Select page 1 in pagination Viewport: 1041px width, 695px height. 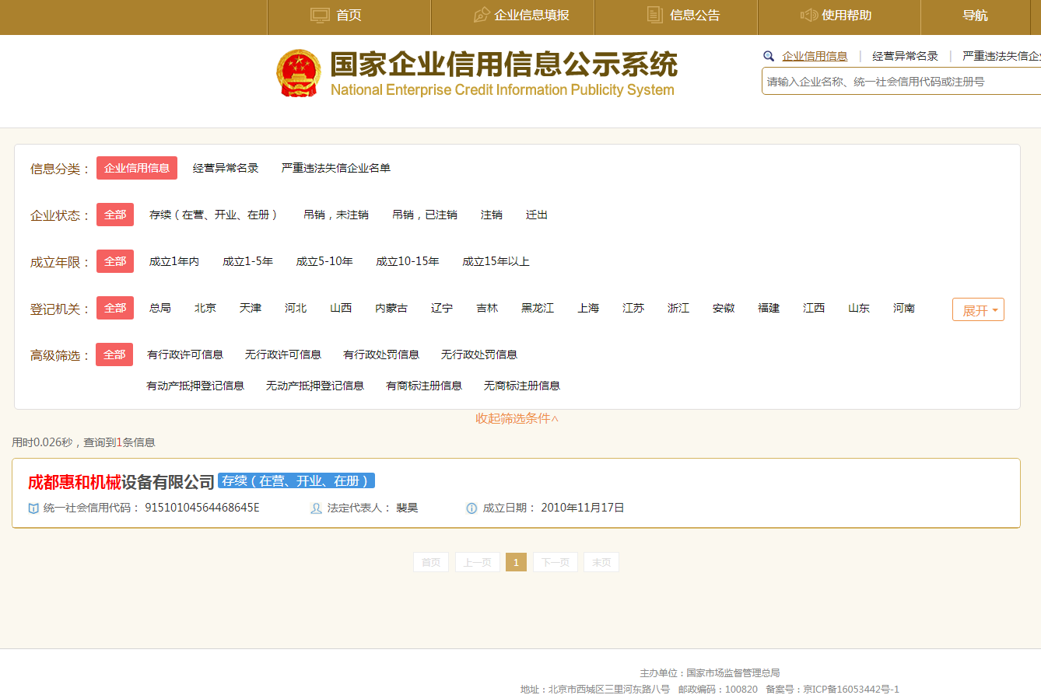516,562
